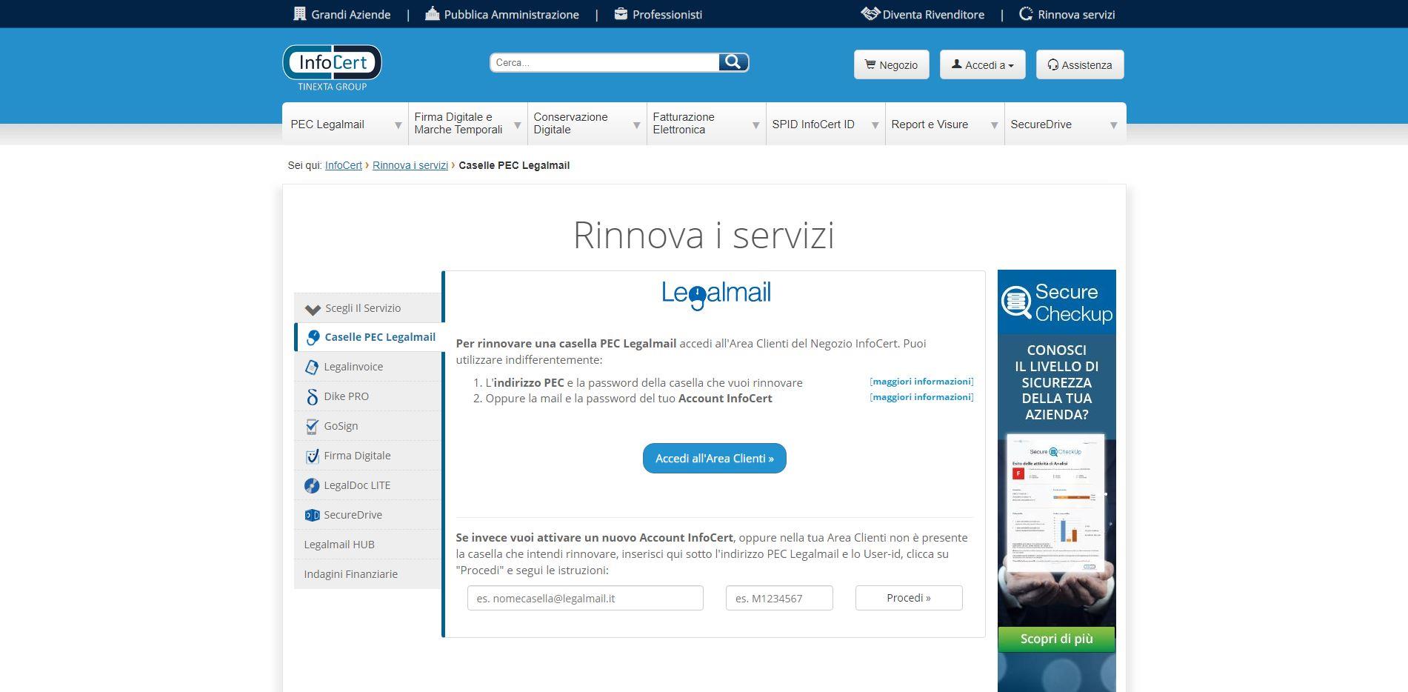Click the Legalmail envelope logo
1408x692 pixels.
[x=699, y=293]
